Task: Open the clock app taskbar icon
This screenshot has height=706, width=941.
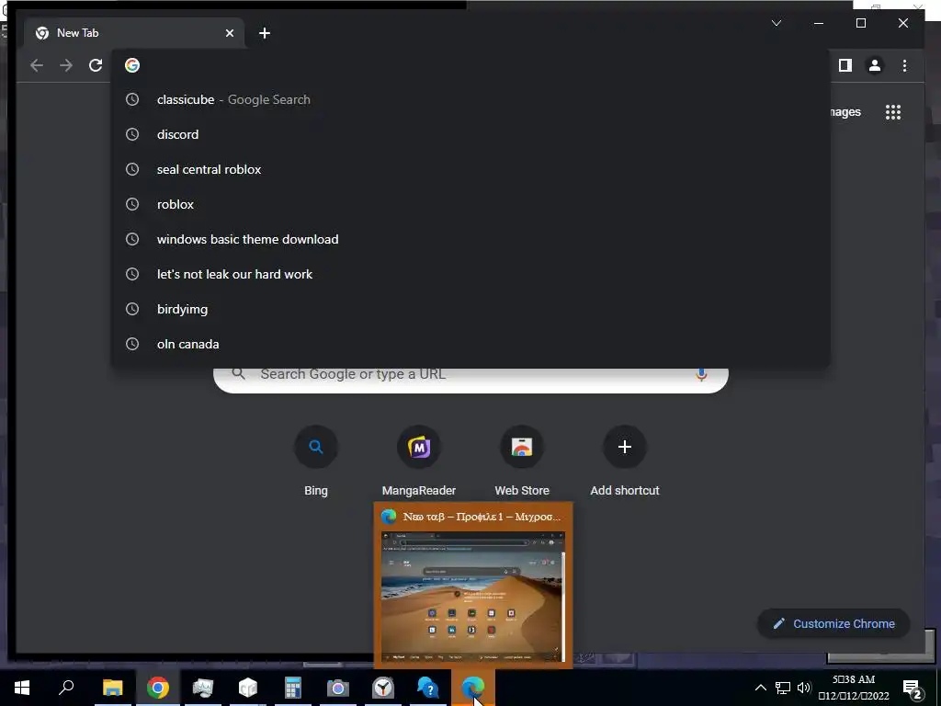Action: click(x=383, y=688)
